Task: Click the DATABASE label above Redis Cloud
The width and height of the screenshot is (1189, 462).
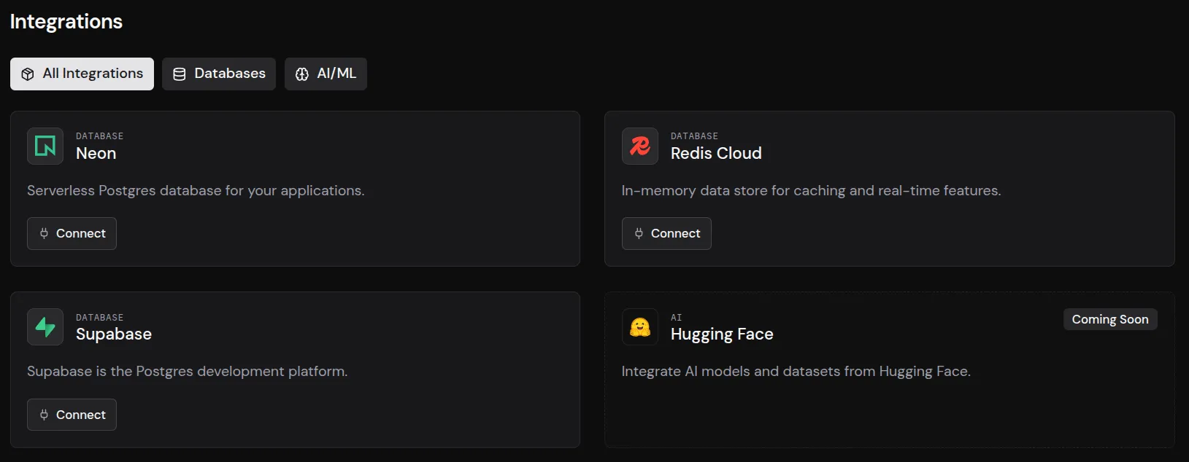Action: click(694, 136)
